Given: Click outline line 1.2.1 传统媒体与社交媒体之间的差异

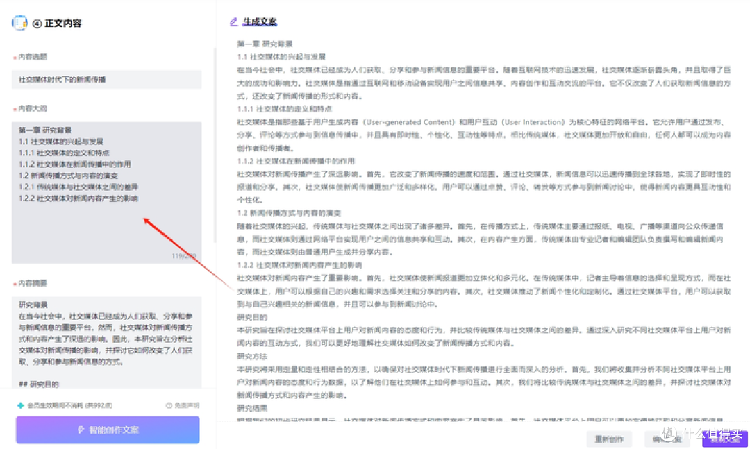Looking at the screenshot, I should pyautogui.click(x=78, y=187).
